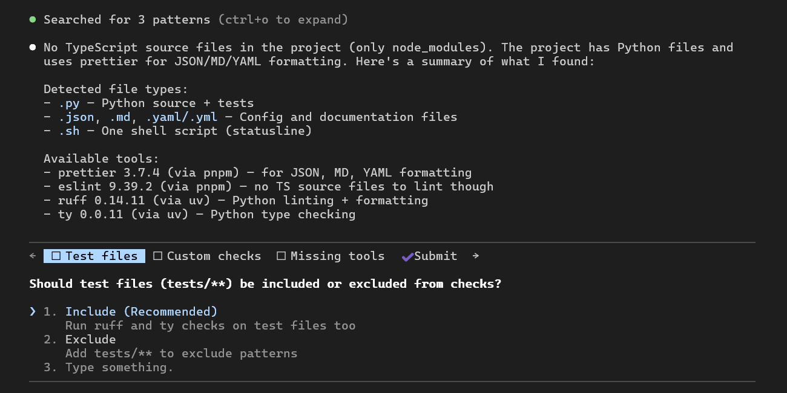Viewport: 787px width, 393px height.
Task: Click the left arrow before Test files
Action: pyautogui.click(x=33, y=256)
